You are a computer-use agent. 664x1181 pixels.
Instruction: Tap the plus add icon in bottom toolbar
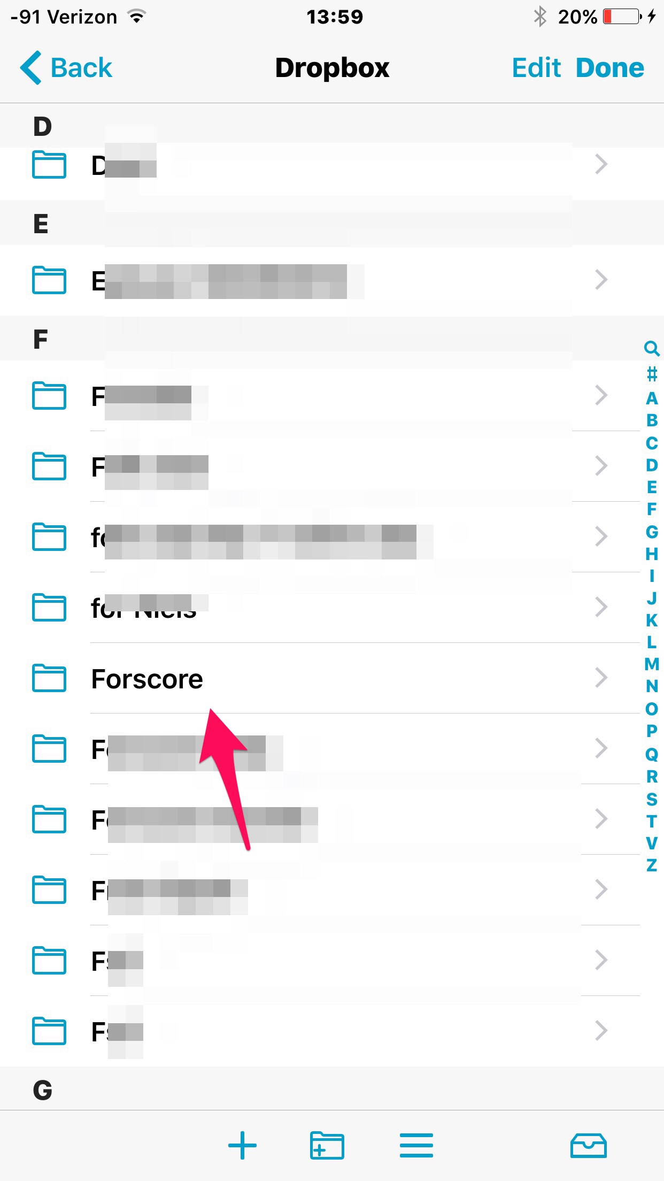(x=242, y=1145)
